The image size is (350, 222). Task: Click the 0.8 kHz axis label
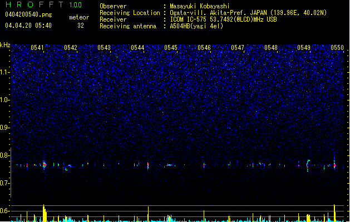[x=5, y=155]
